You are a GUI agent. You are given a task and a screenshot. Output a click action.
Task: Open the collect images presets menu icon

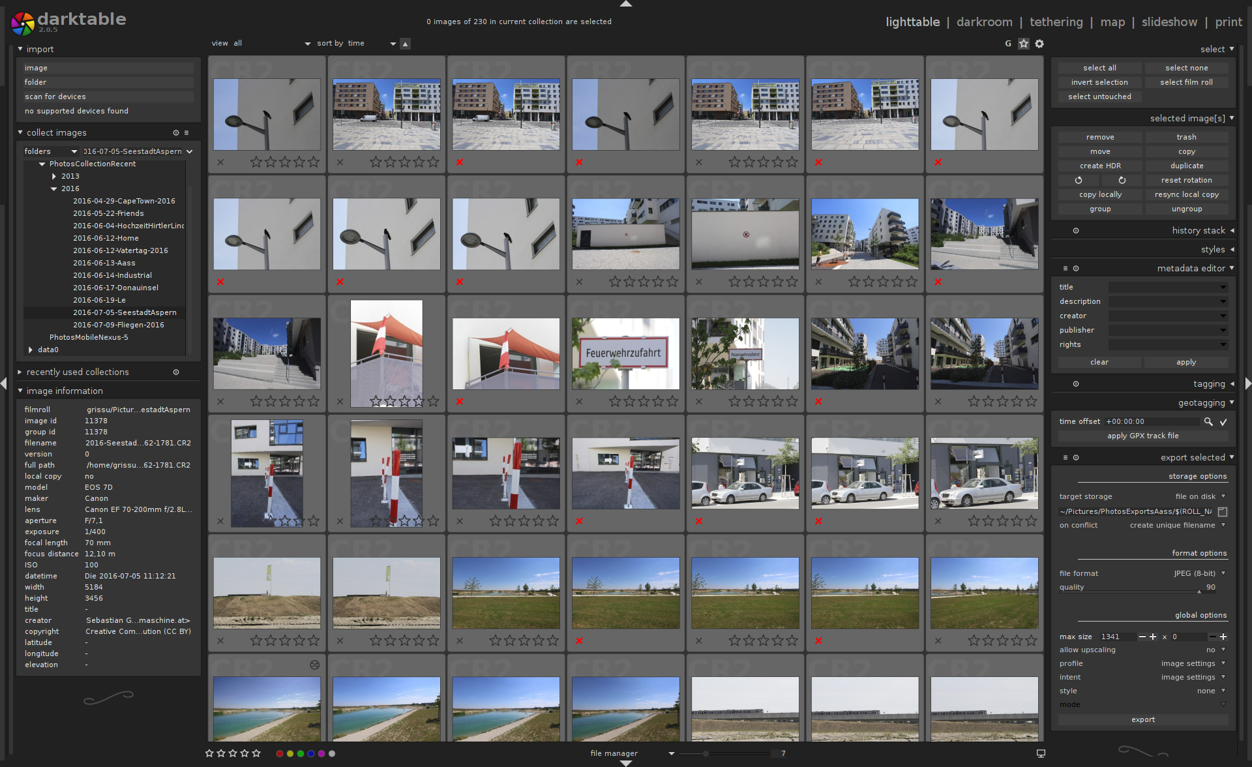(x=186, y=132)
